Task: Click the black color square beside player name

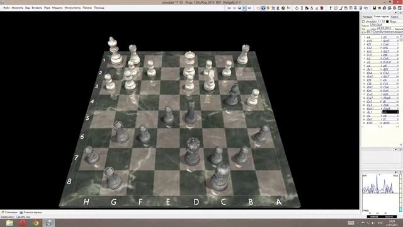Action: (x=387, y=21)
